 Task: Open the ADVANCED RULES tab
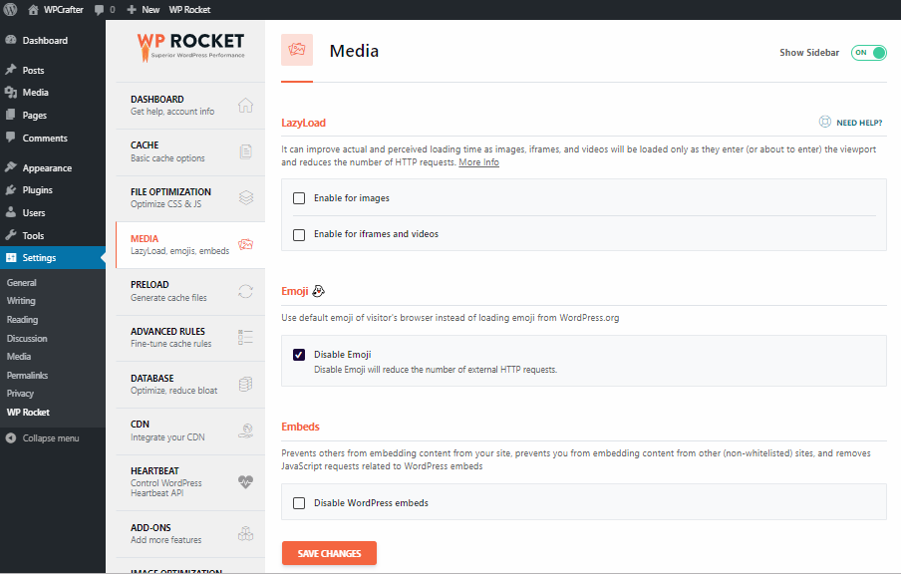pos(190,337)
